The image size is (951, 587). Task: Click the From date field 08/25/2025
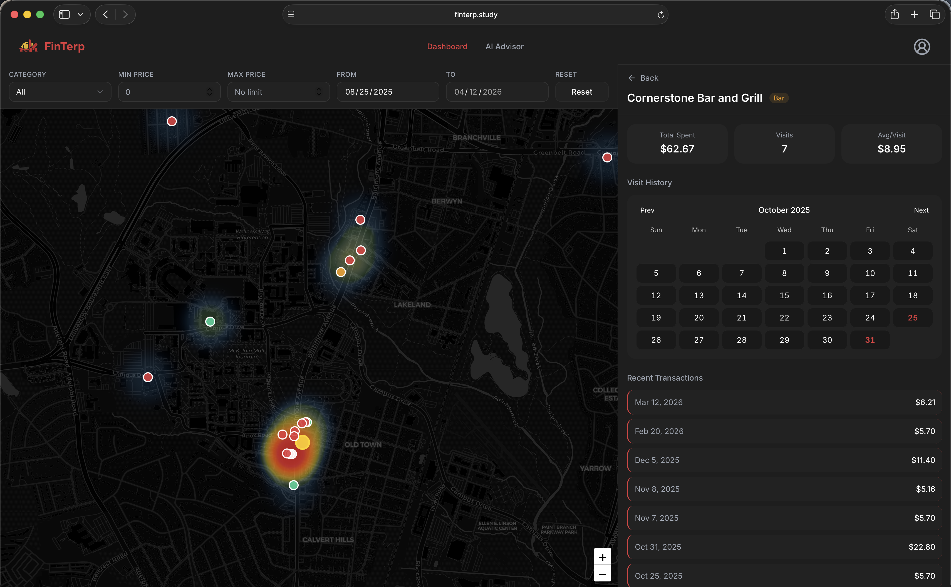tap(387, 92)
